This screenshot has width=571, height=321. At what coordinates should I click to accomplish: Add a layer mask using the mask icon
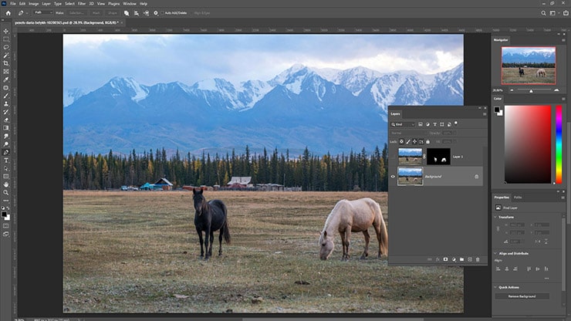[445, 259]
